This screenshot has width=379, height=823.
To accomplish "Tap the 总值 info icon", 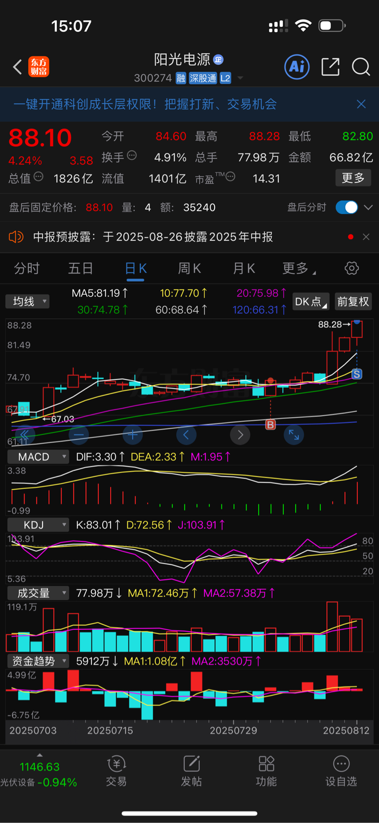I will coord(38,177).
